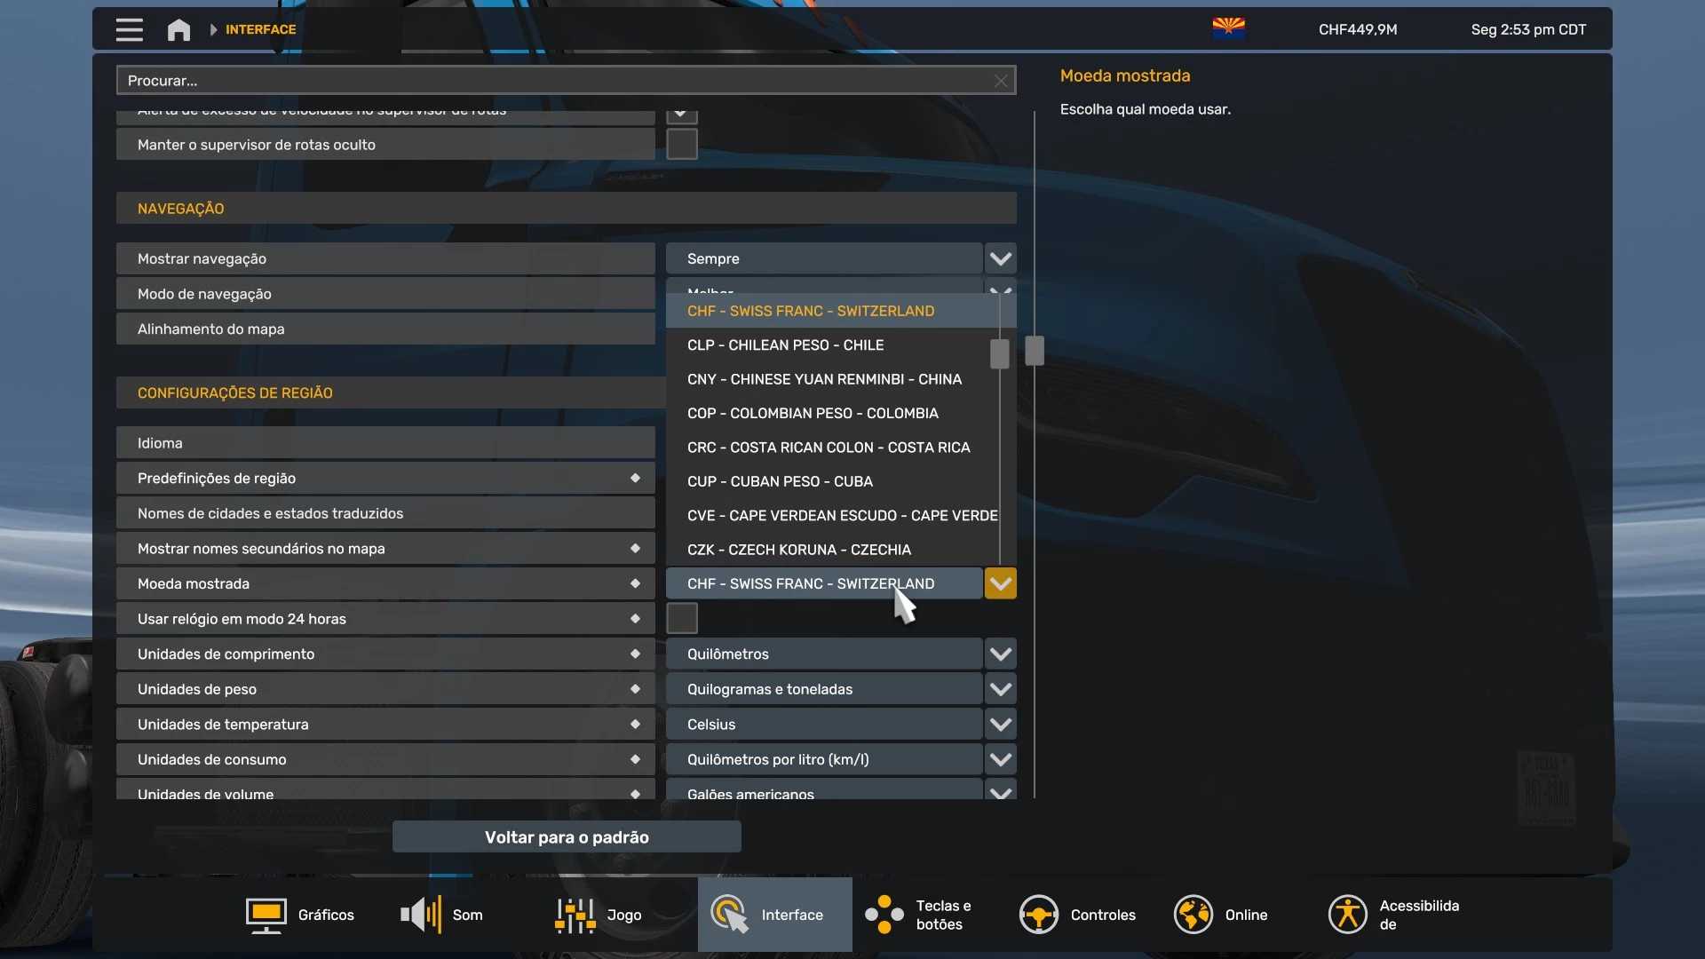This screenshot has width=1705, height=959.
Task: Click 'Voltar para o padrão' button
Action: coord(567,836)
